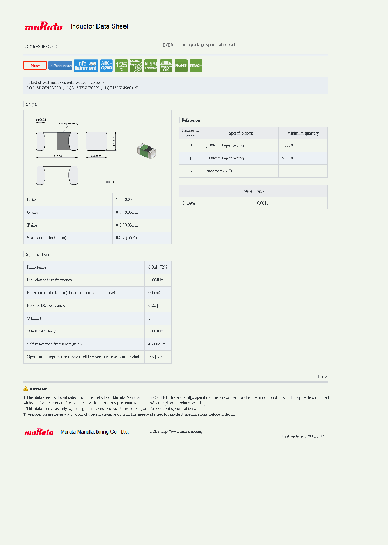This screenshot has width=388, height=545.
Task: Click the end-view dimension drawing
Action: tap(96, 141)
